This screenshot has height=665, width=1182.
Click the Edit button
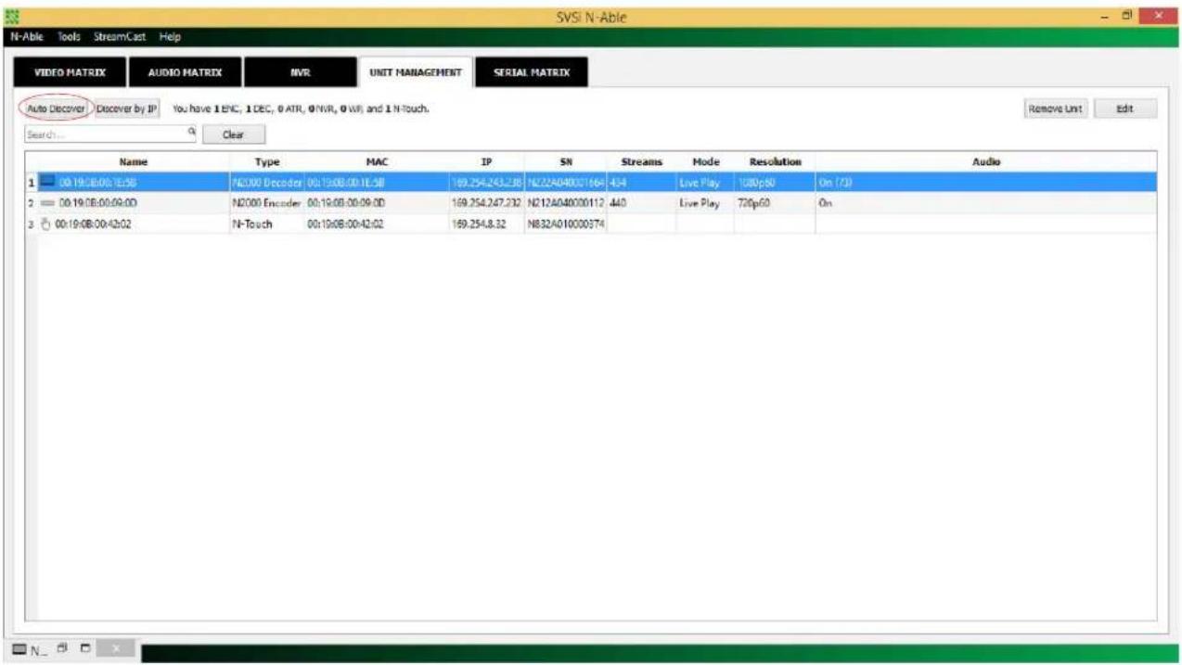(1124, 109)
